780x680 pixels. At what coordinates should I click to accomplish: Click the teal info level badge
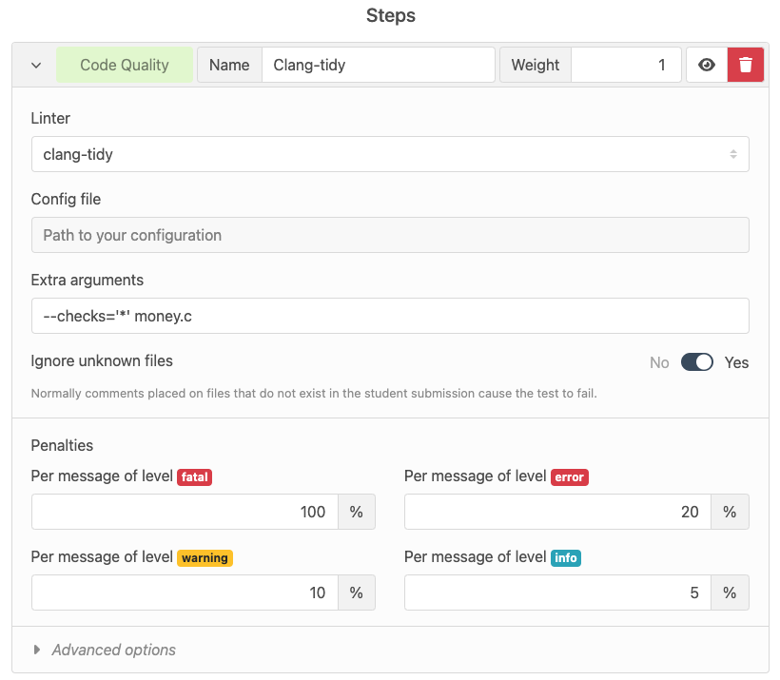point(566,557)
